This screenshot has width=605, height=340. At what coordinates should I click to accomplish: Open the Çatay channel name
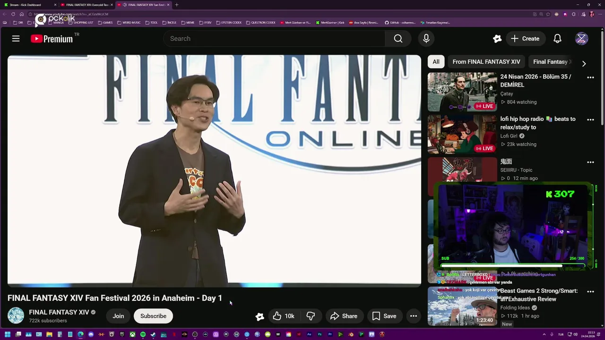tap(507, 93)
